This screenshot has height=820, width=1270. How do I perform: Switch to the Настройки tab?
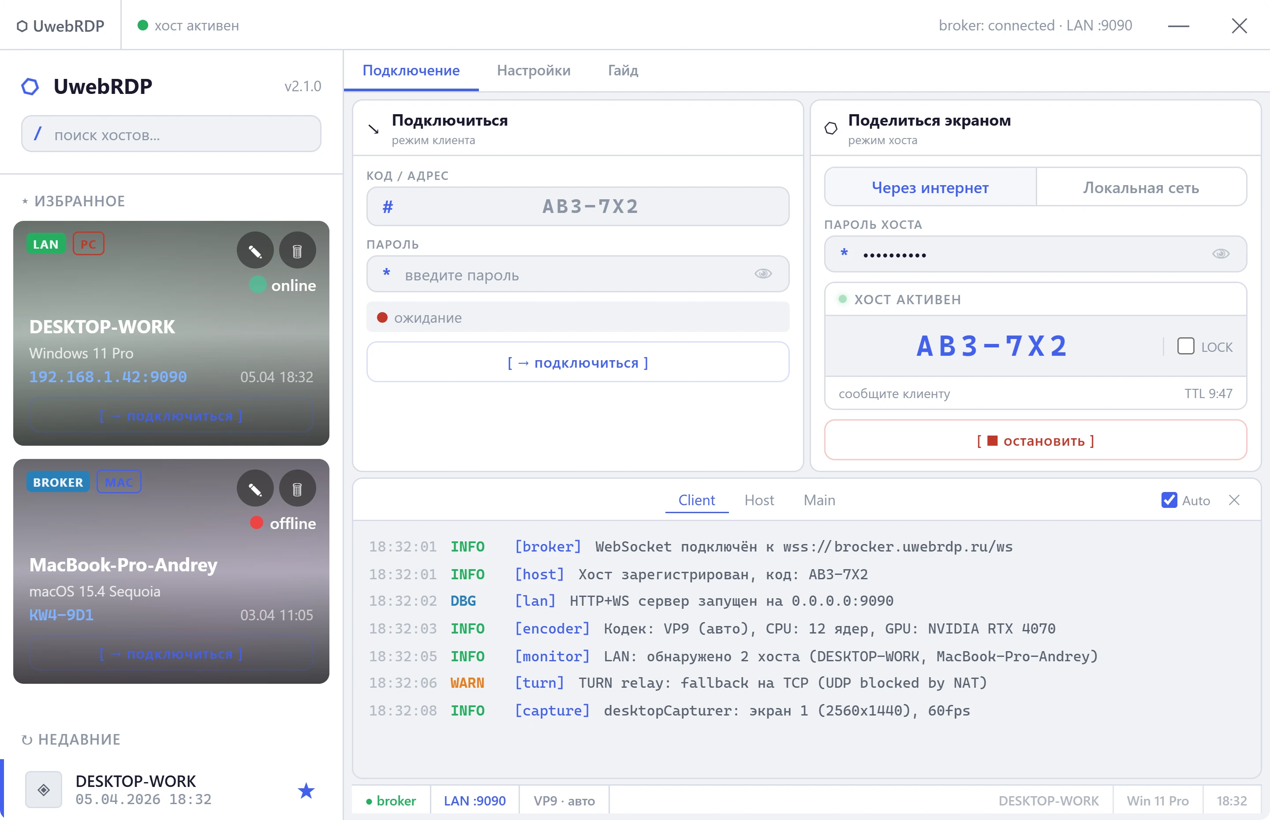(534, 70)
